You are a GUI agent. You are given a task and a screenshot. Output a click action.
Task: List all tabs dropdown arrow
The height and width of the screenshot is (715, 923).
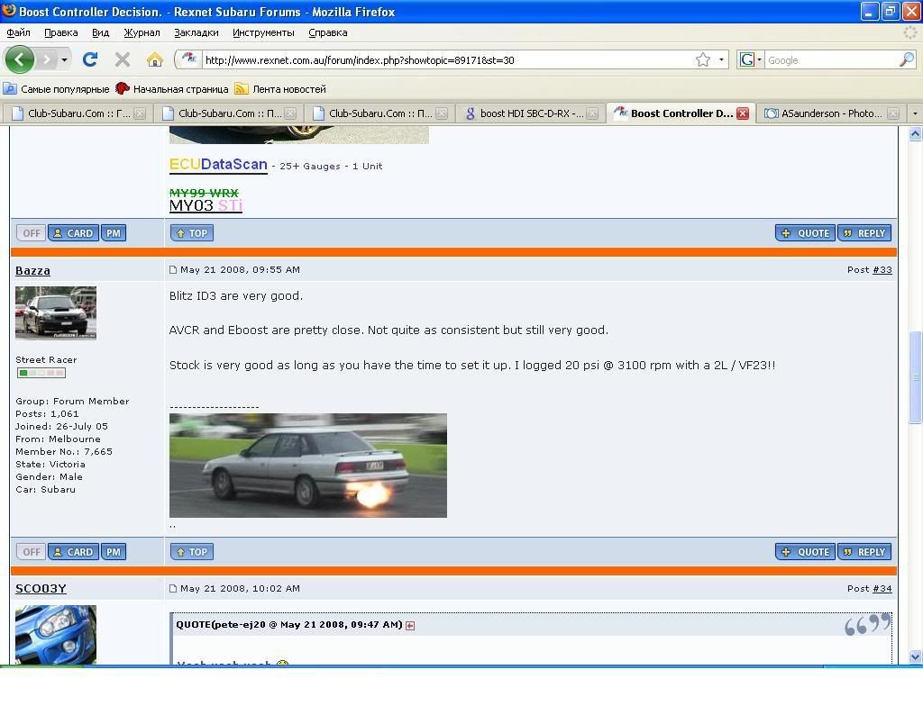(x=915, y=113)
